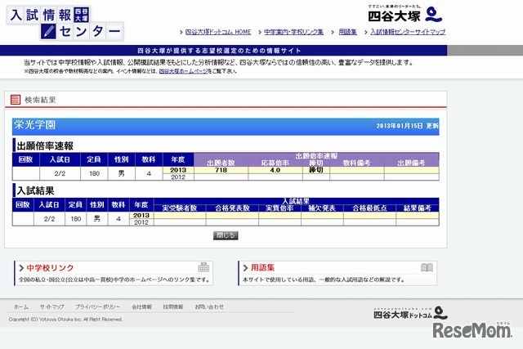Open footer 採用情報 link
Screen dimensions: 523x349
[173, 306]
